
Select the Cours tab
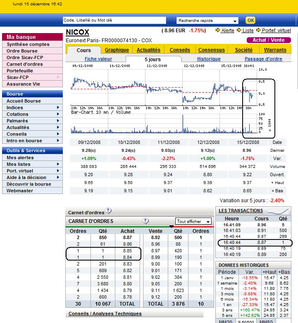pyautogui.click(x=83, y=50)
